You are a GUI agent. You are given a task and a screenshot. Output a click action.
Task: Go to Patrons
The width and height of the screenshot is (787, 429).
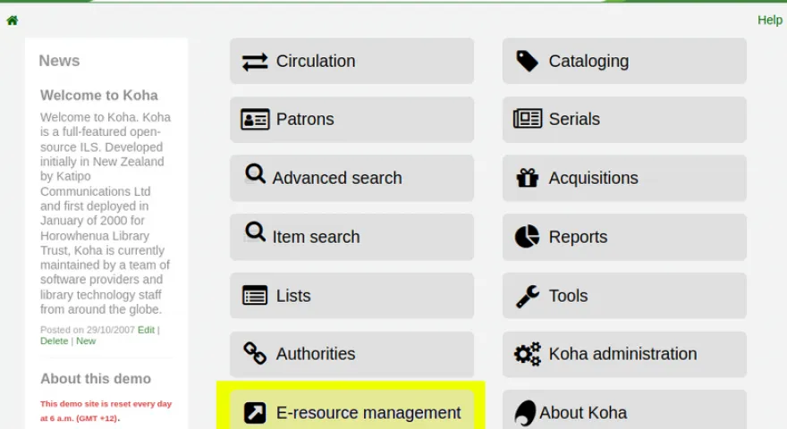[351, 120]
